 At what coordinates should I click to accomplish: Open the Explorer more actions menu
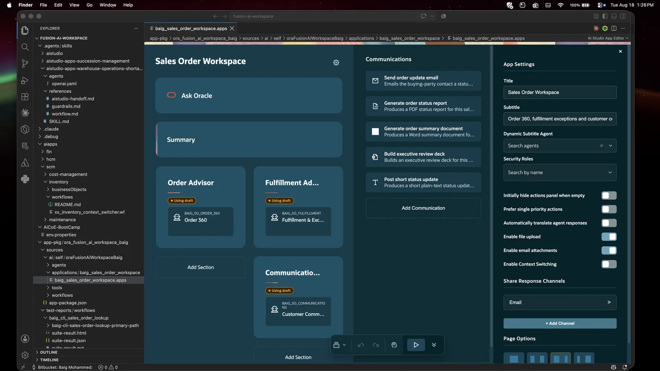point(136,28)
